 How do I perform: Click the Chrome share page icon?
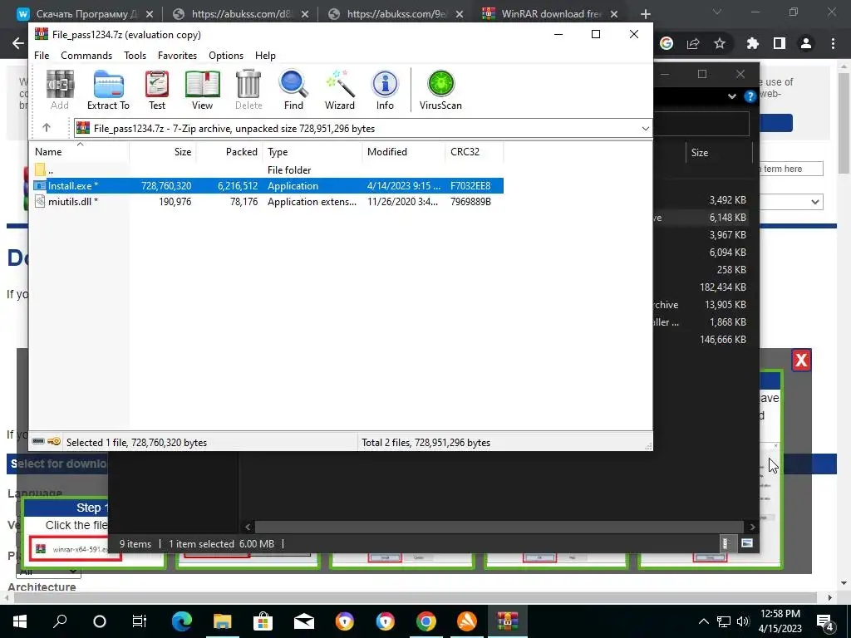(x=693, y=43)
